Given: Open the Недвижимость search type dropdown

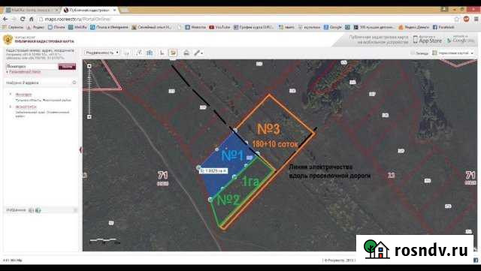Looking at the screenshot, I should (x=102, y=53).
